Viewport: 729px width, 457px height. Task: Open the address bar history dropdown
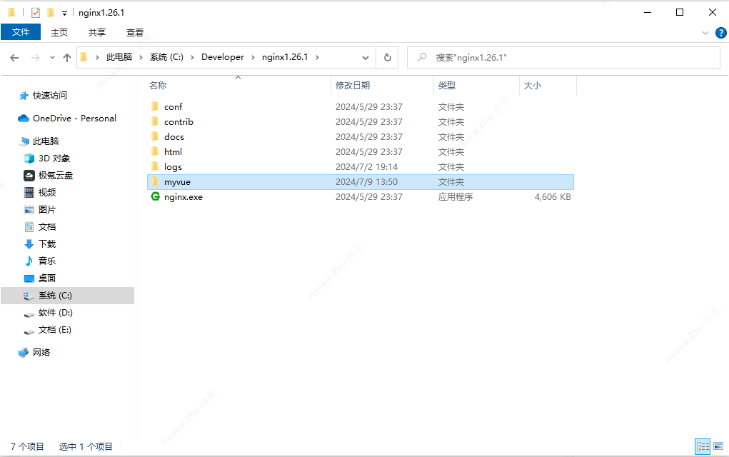366,57
